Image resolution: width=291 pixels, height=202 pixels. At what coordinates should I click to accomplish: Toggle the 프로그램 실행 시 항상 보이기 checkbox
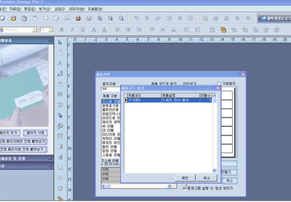pyautogui.click(x=184, y=188)
